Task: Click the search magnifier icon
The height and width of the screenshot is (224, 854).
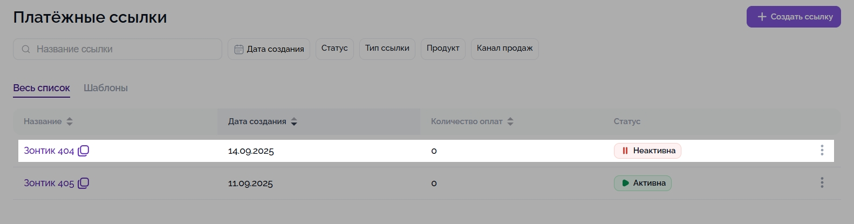Action: tap(26, 49)
